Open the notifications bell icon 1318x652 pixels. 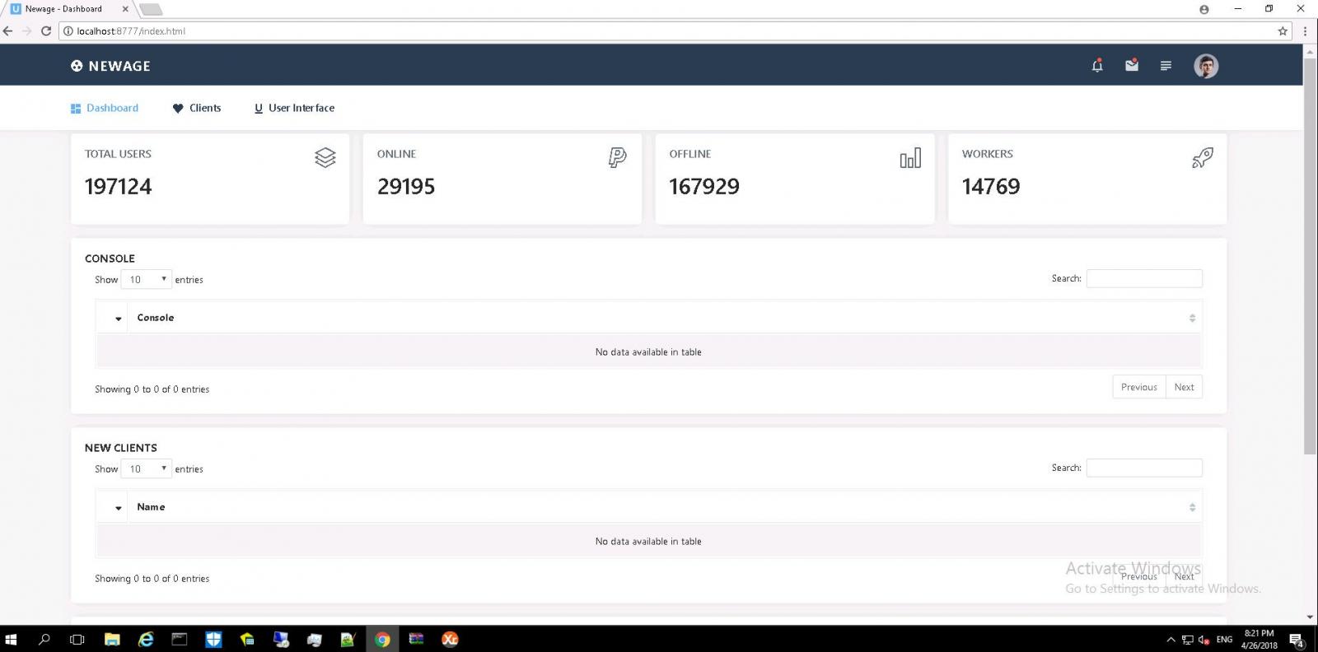(1096, 66)
